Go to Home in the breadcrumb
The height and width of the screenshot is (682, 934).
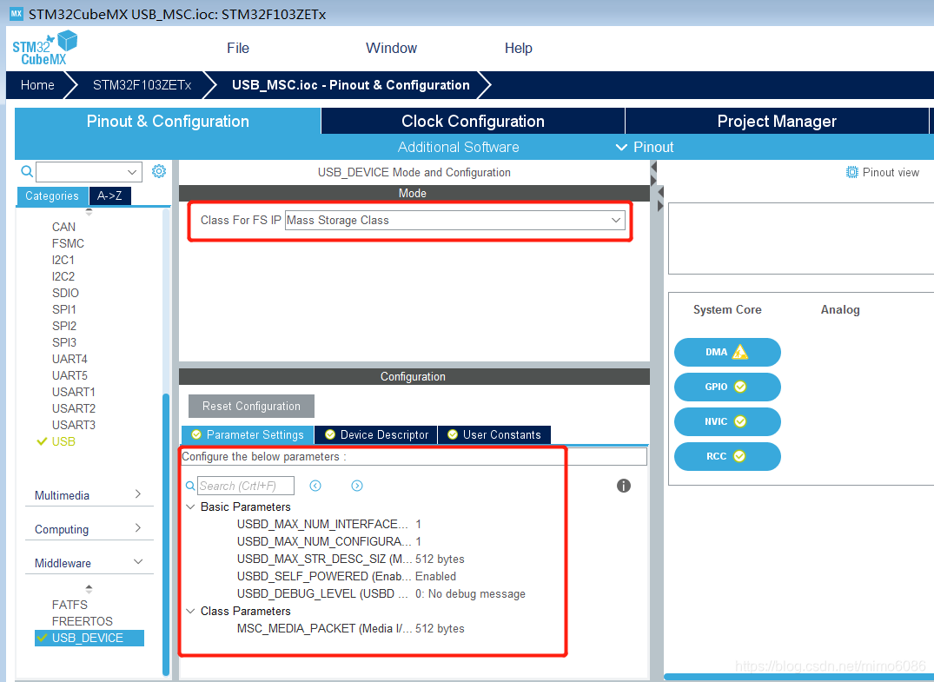point(37,85)
